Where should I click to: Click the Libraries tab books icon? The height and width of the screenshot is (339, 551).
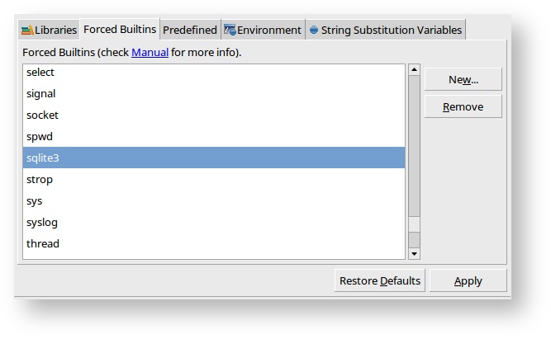point(27,31)
